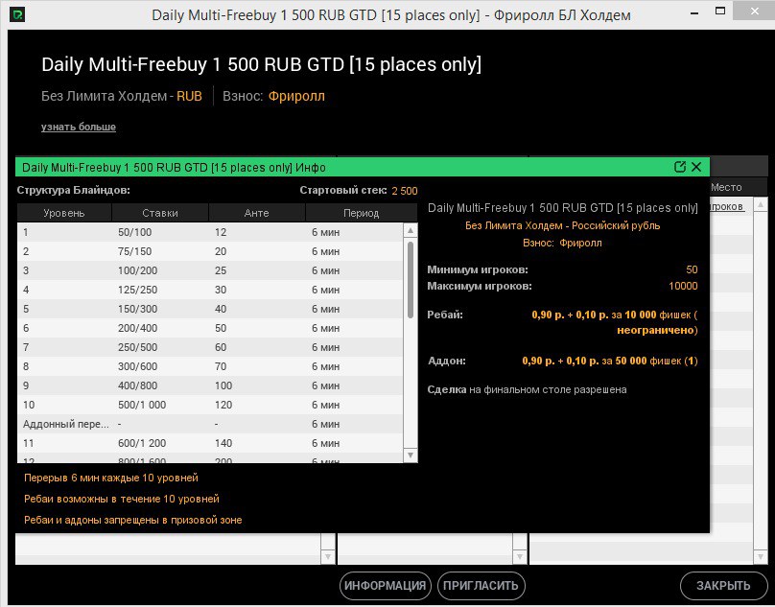Image resolution: width=775 pixels, height=607 pixels.
Task: Select level 10 in the blinds list
Action: [x=144, y=405]
